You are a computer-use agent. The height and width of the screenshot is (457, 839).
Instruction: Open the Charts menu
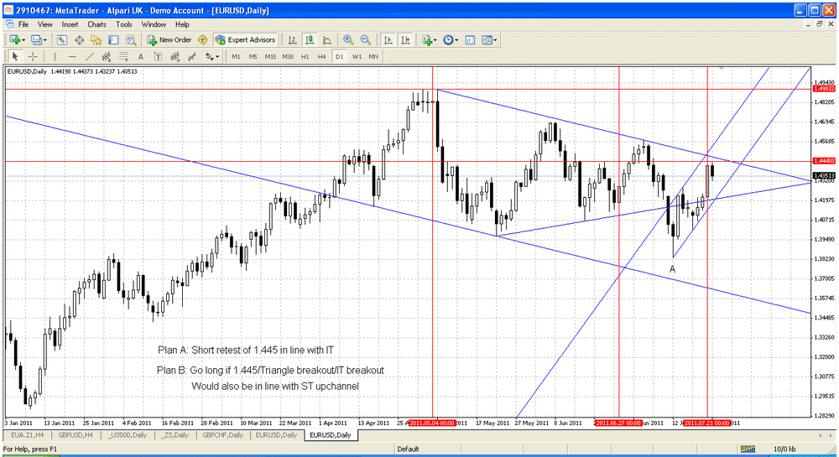pyautogui.click(x=96, y=24)
